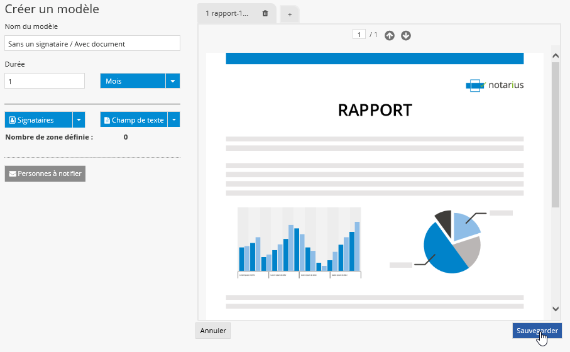Expand the Signataires dropdown arrow

(x=79, y=120)
